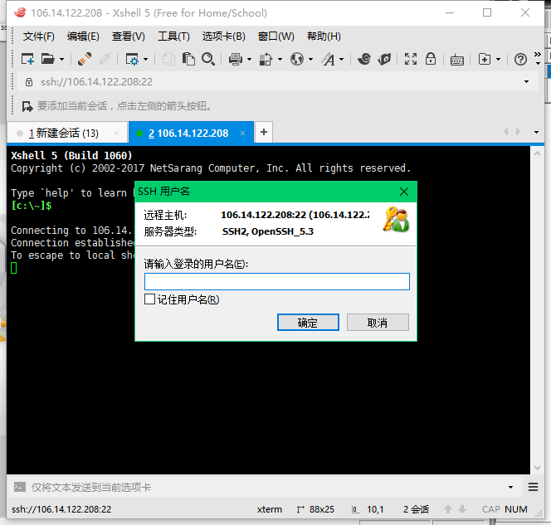Click the Open session folder icon
This screenshot has height=525, width=551.
tap(48, 59)
